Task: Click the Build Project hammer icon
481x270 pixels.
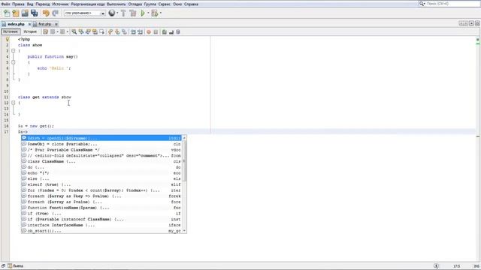Action: point(123,13)
